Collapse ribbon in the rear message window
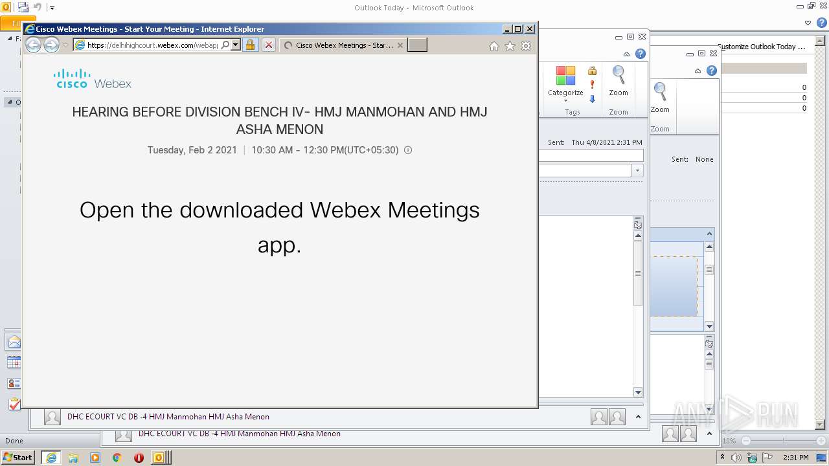Image resolution: width=829 pixels, height=466 pixels. (698, 71)
